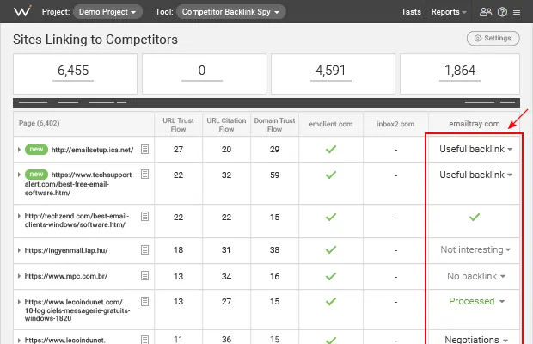The width and height of the screenshot is (533, 344).
Task: Click the Settings gear button
Action: click(x=493, y=38)
